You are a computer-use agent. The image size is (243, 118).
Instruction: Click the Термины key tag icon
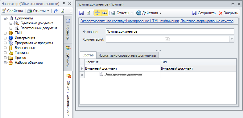tap(11, 53)
